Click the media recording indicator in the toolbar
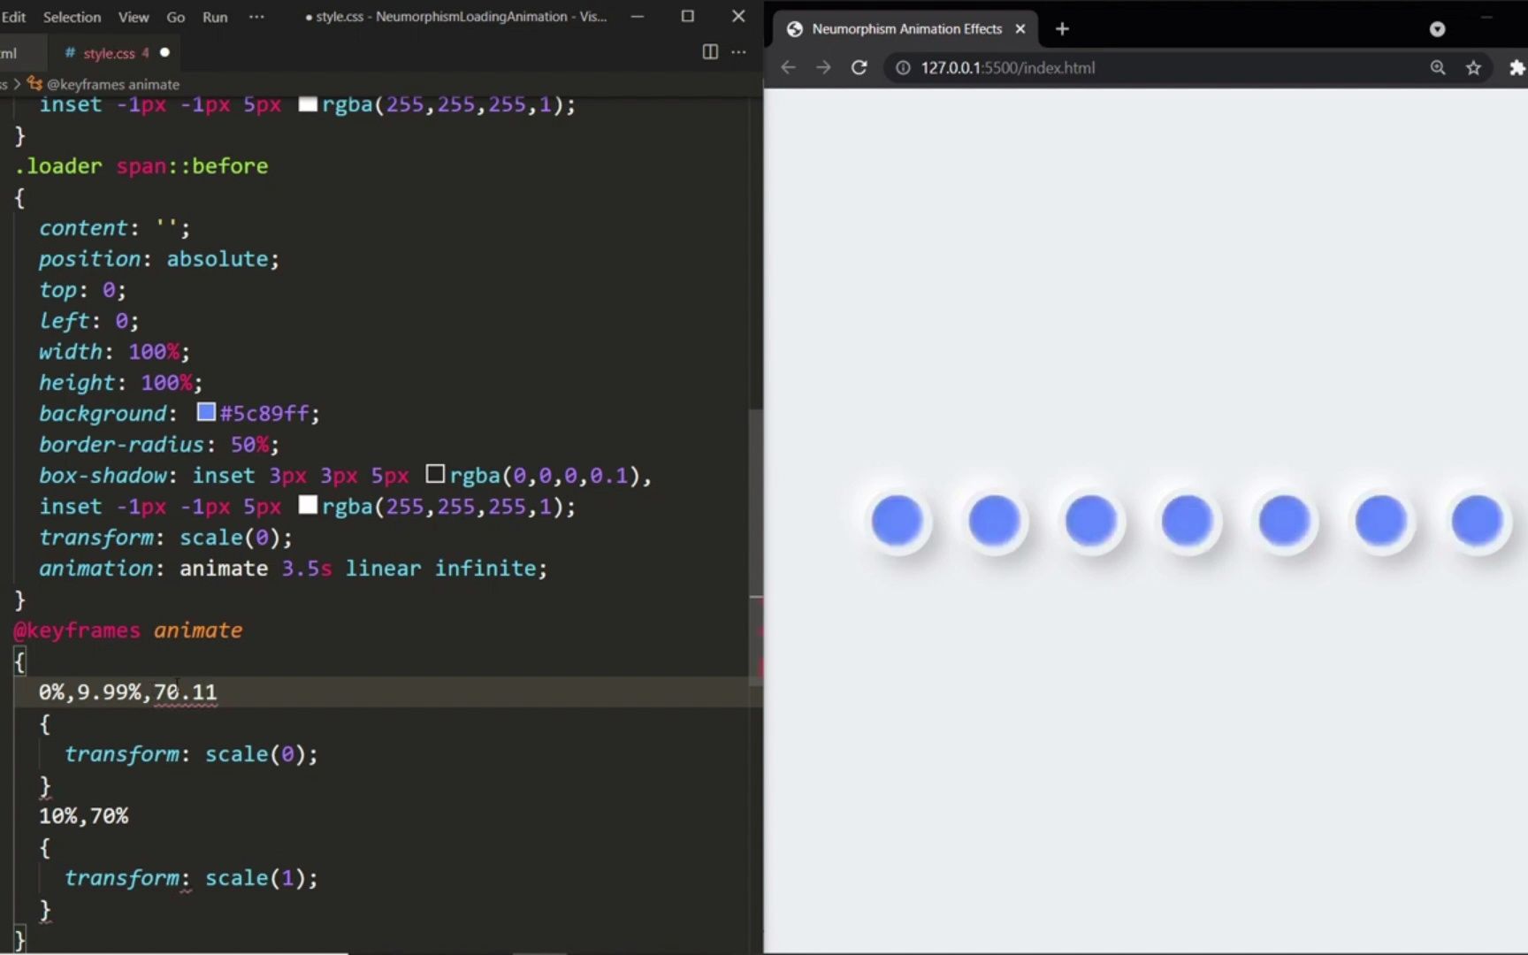 click(x=1437, y=29)
